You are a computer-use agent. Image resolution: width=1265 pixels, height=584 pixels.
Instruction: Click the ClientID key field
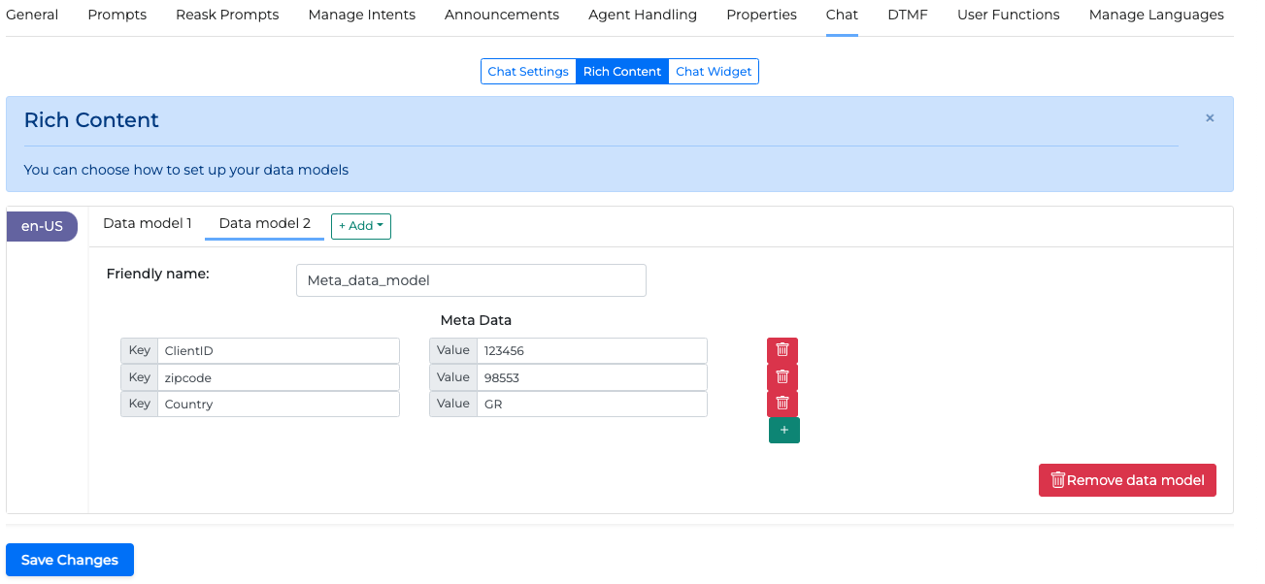(x=278, y=350)
